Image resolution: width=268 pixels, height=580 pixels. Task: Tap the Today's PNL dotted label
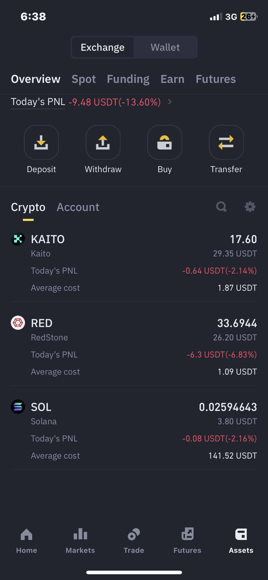[38, 102]
